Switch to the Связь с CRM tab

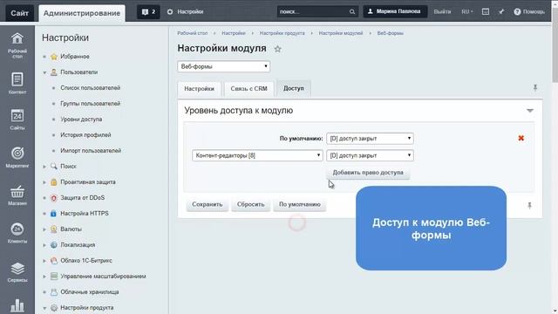click(248, 89)
